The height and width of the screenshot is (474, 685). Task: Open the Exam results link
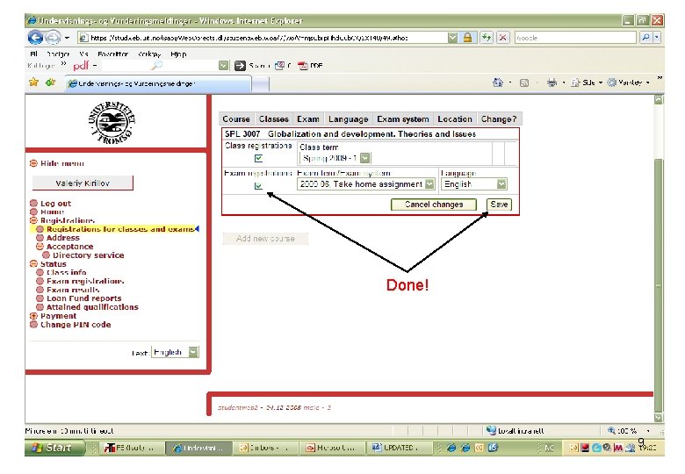73,290
